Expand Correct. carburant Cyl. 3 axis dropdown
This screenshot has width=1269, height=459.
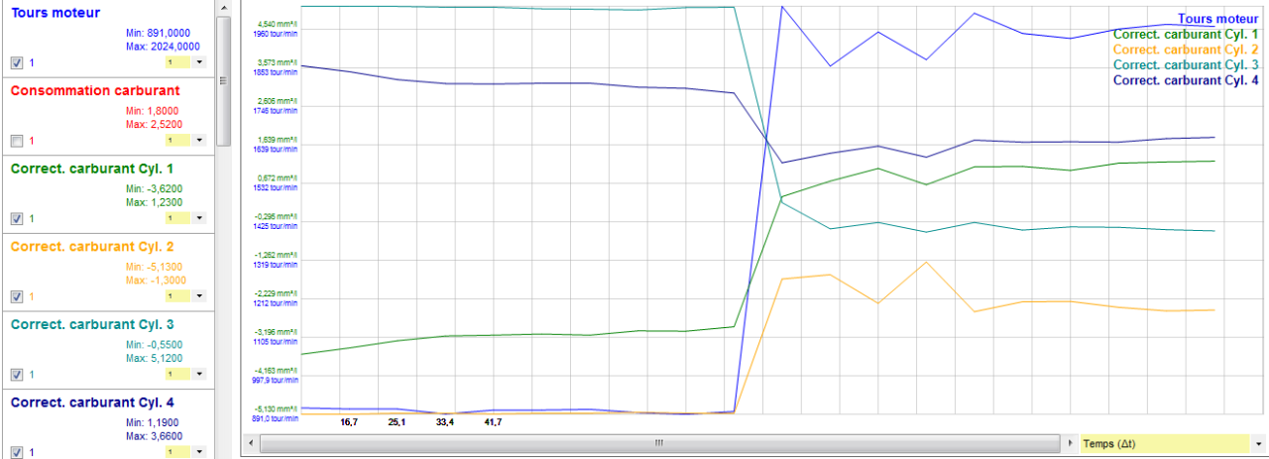pyautogui.click(x=199, y=375)
